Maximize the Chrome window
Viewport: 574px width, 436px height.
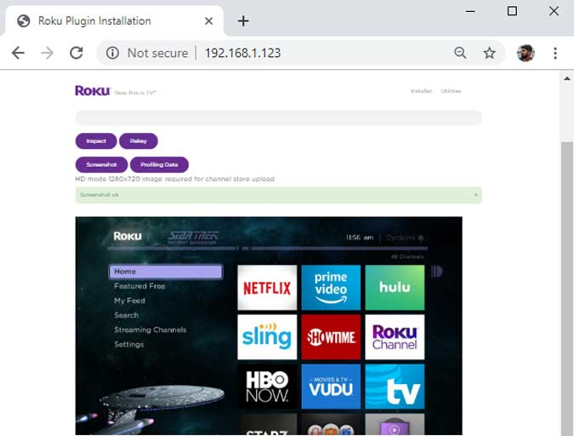[x=512, y=11]
